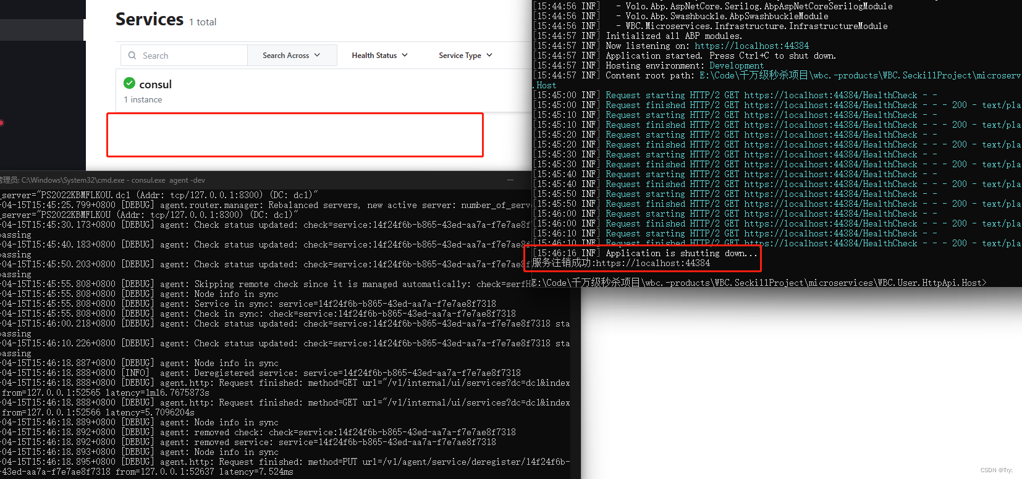1022x479 pixels.
Task: Click the 'Services' page heading
Action: (x=150, y=19)
